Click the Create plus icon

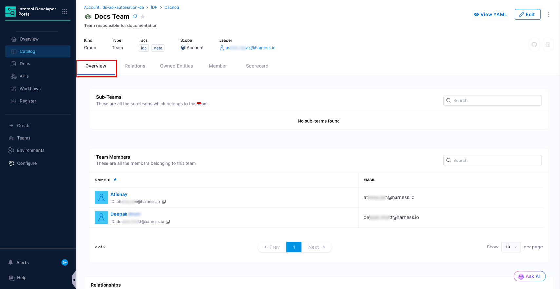coord(11,126)
